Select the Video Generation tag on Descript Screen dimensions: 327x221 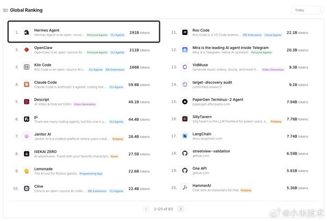[84, 105]
